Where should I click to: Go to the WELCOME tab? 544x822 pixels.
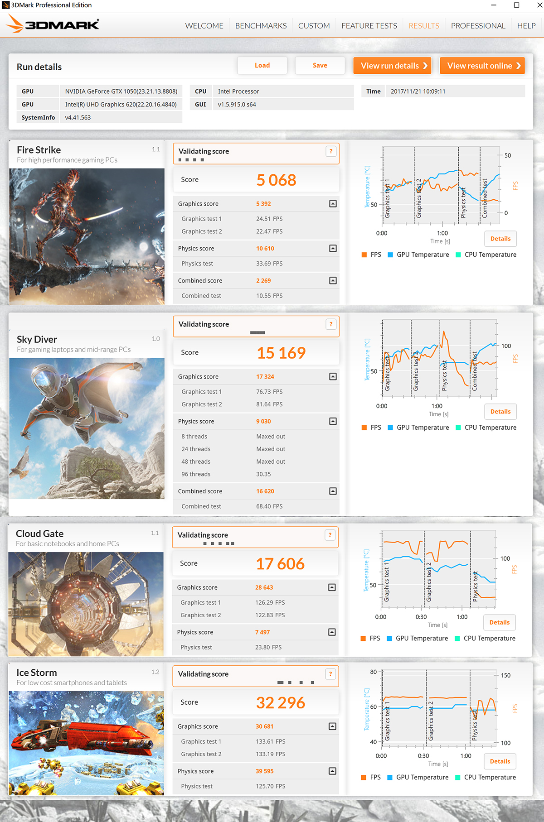204,26
